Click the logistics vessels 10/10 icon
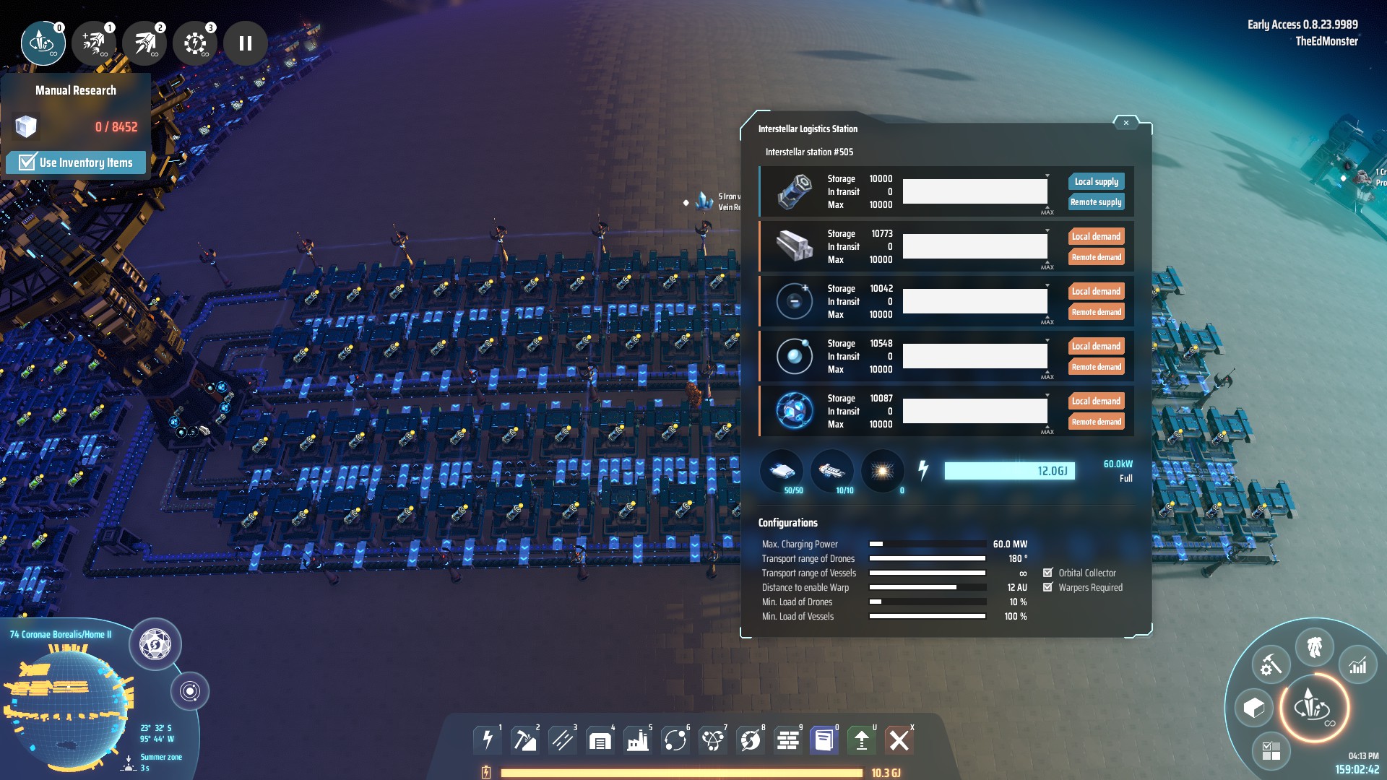This screenshot has width=1387, height=780. pyautogui.click(x=832, y=471)
